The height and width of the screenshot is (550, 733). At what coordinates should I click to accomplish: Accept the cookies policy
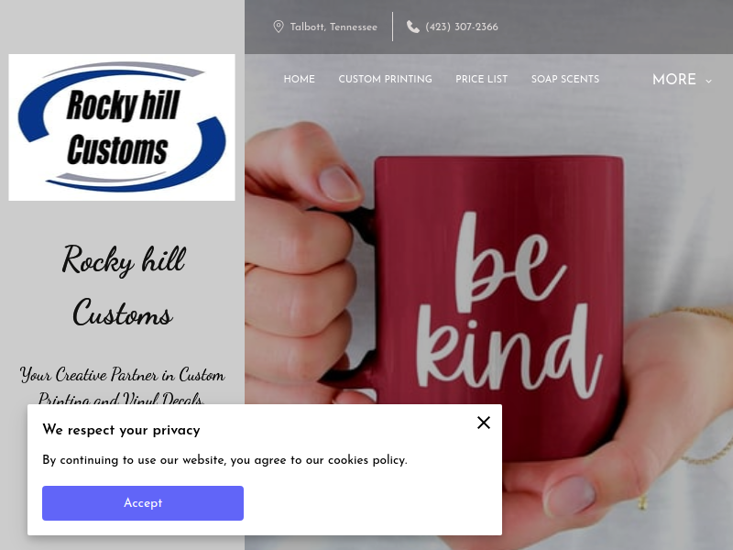143,503
